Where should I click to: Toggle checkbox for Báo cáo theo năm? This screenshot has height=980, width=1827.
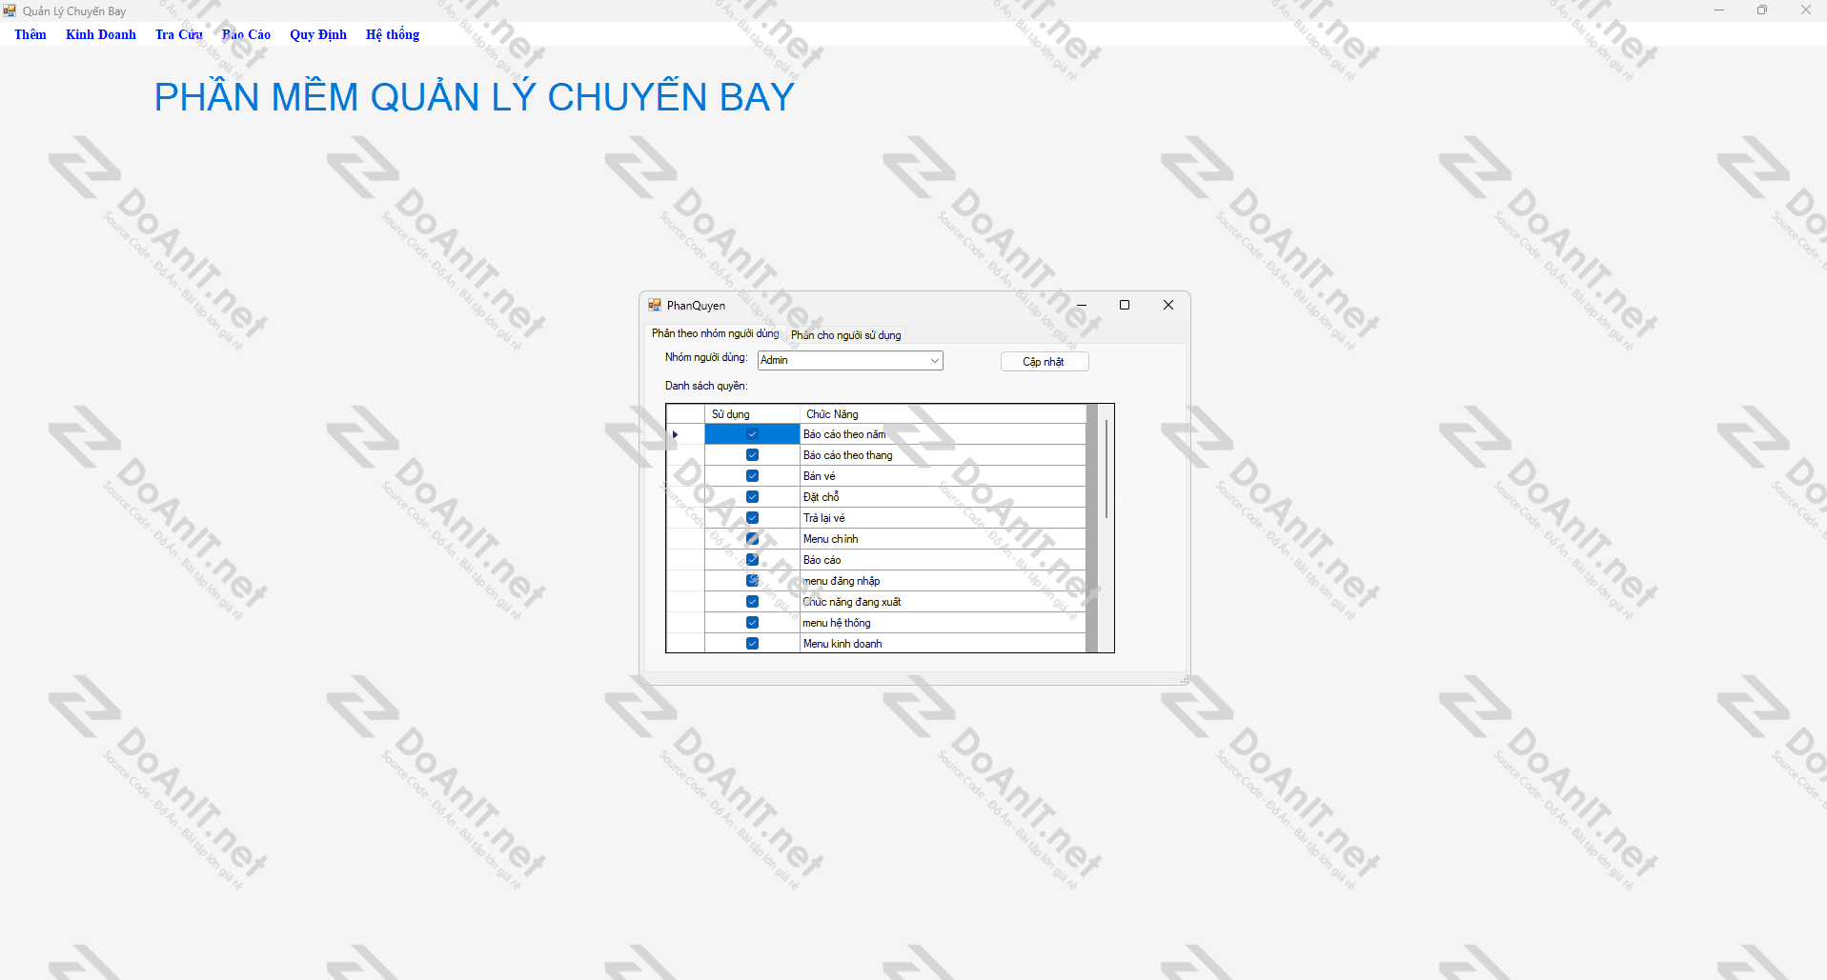point(752,434)
